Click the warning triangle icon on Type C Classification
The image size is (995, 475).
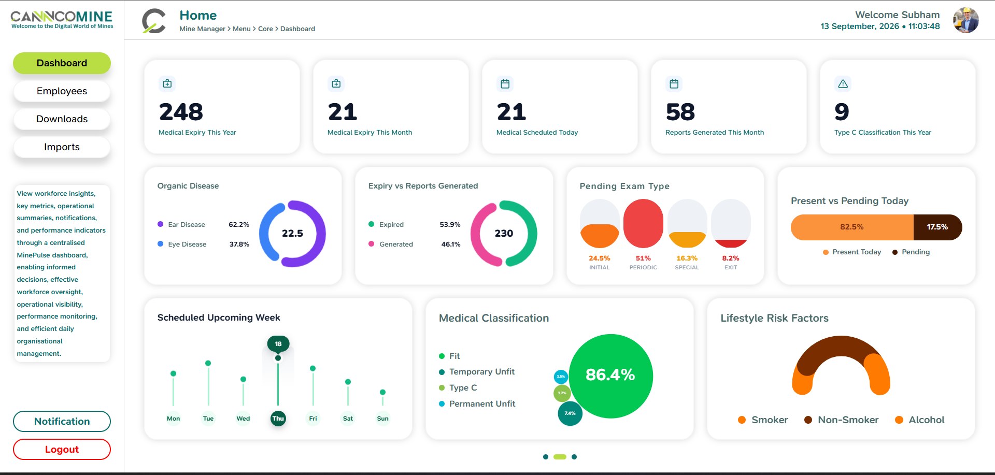(843, 83)
